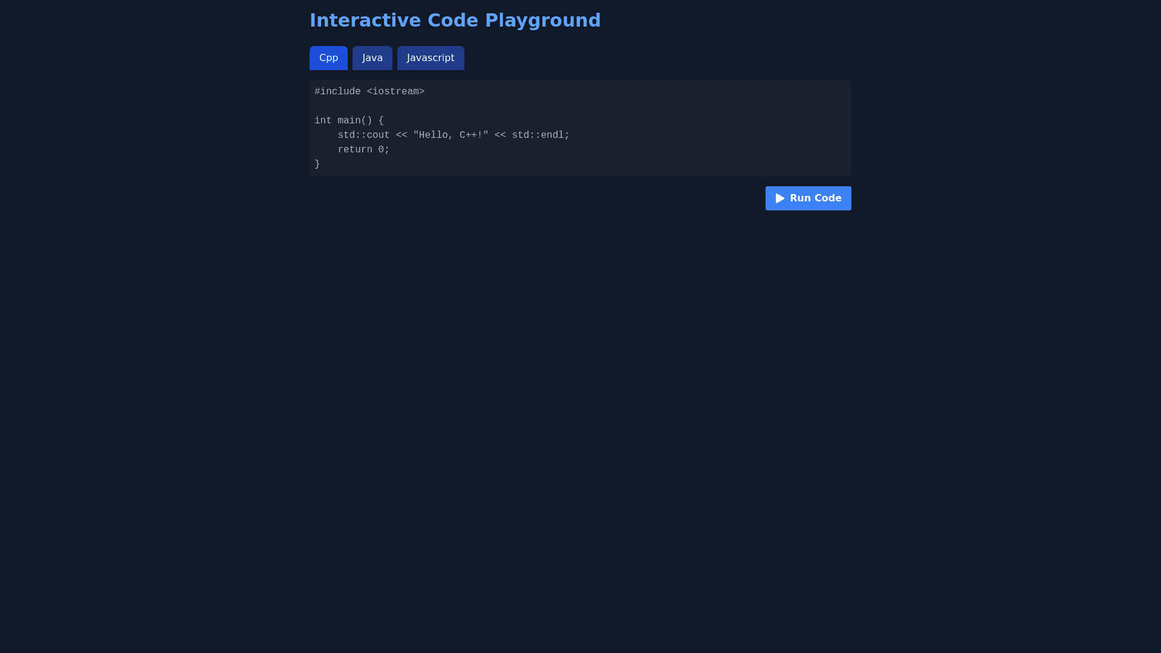Click the opening brace after main()
The height and width of the screenshot is (653, 1161).
pyautogui.click(x=381, y=121)
